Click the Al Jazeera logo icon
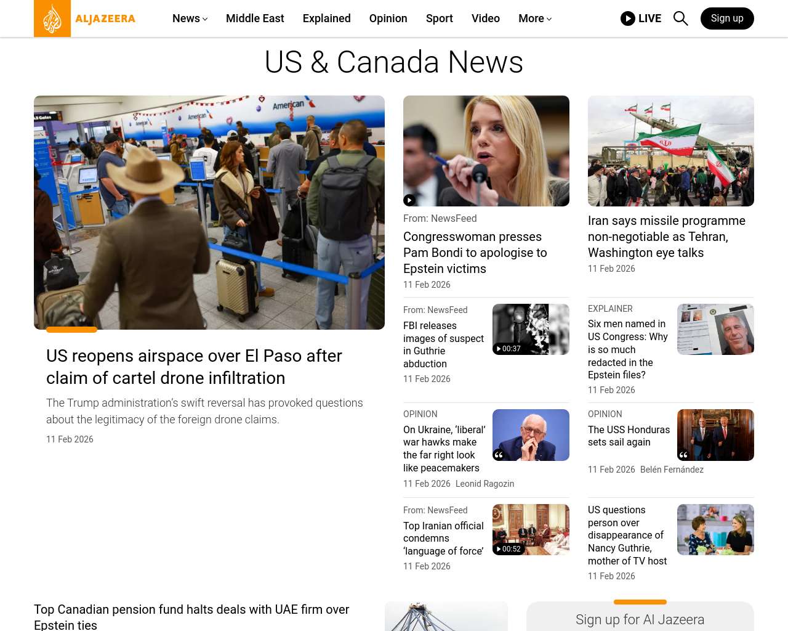The image size is (788, 631). (x=52, y=18)
